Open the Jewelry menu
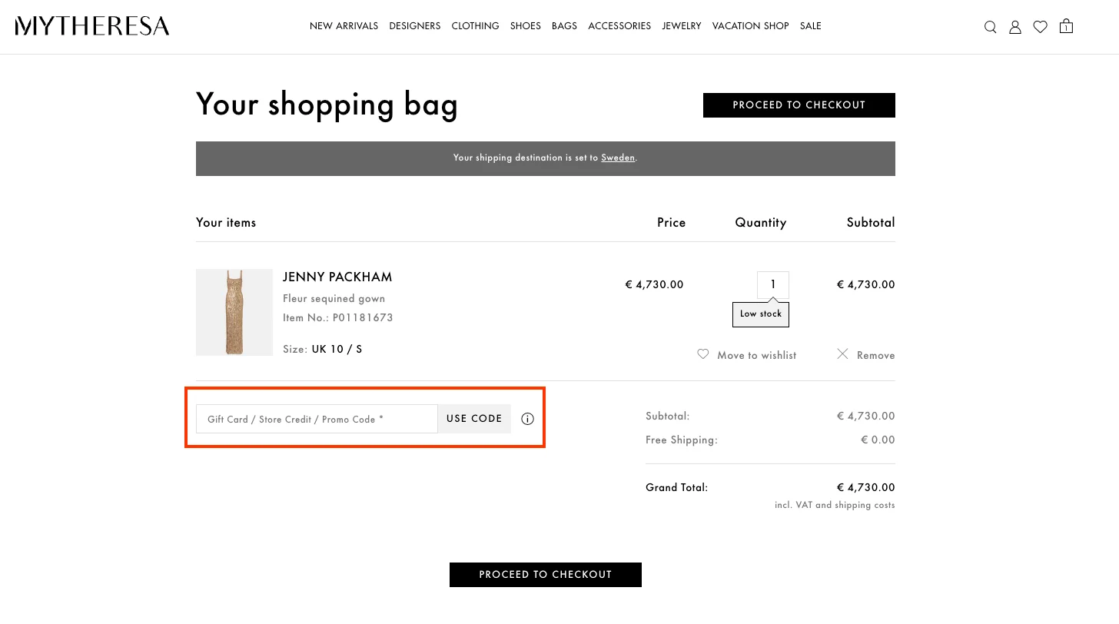This screenshot has height=624, width=1119. point(682,26)
